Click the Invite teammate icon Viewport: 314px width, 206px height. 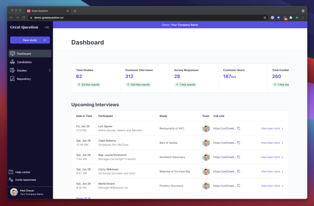[x=11, y=180]
